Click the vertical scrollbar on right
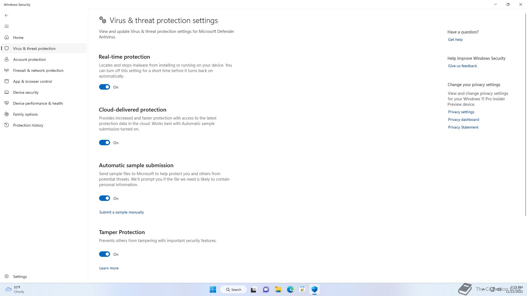 point(526,115)
